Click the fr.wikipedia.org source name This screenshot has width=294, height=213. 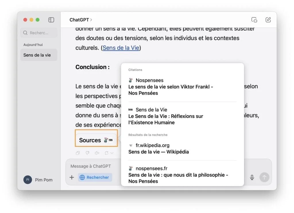[x=152, y=145]
